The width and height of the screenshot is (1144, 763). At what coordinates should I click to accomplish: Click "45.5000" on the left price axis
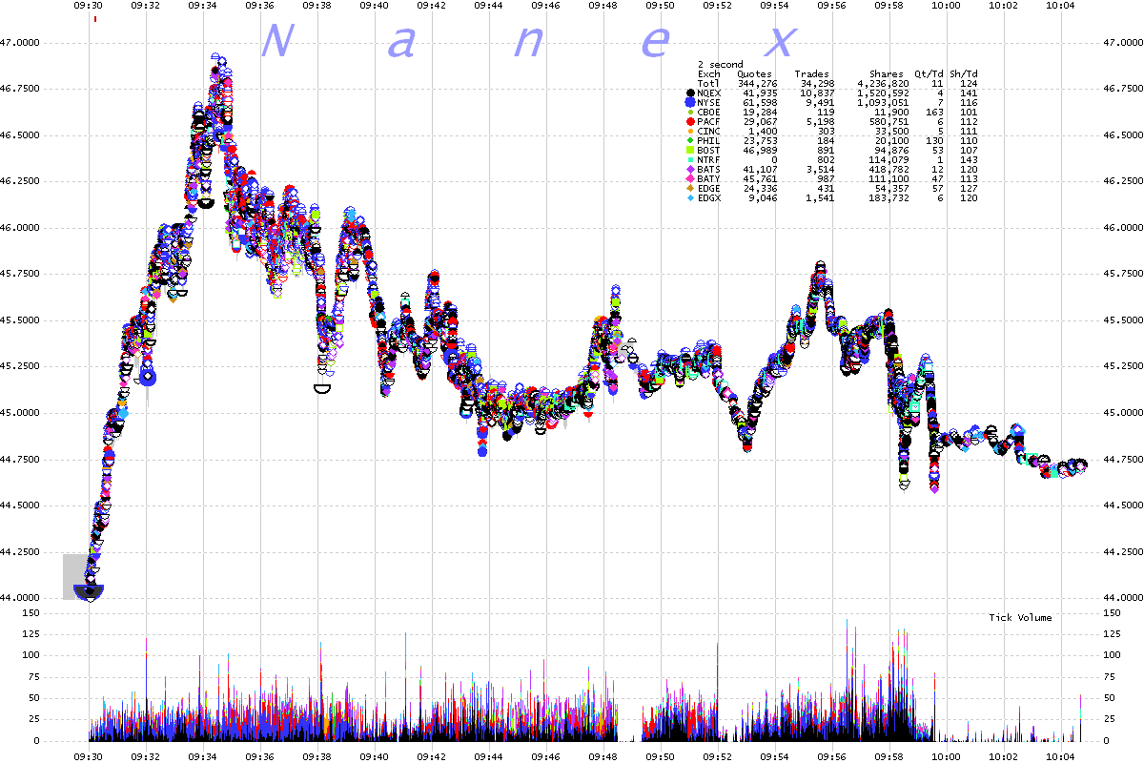coord(20,320)
